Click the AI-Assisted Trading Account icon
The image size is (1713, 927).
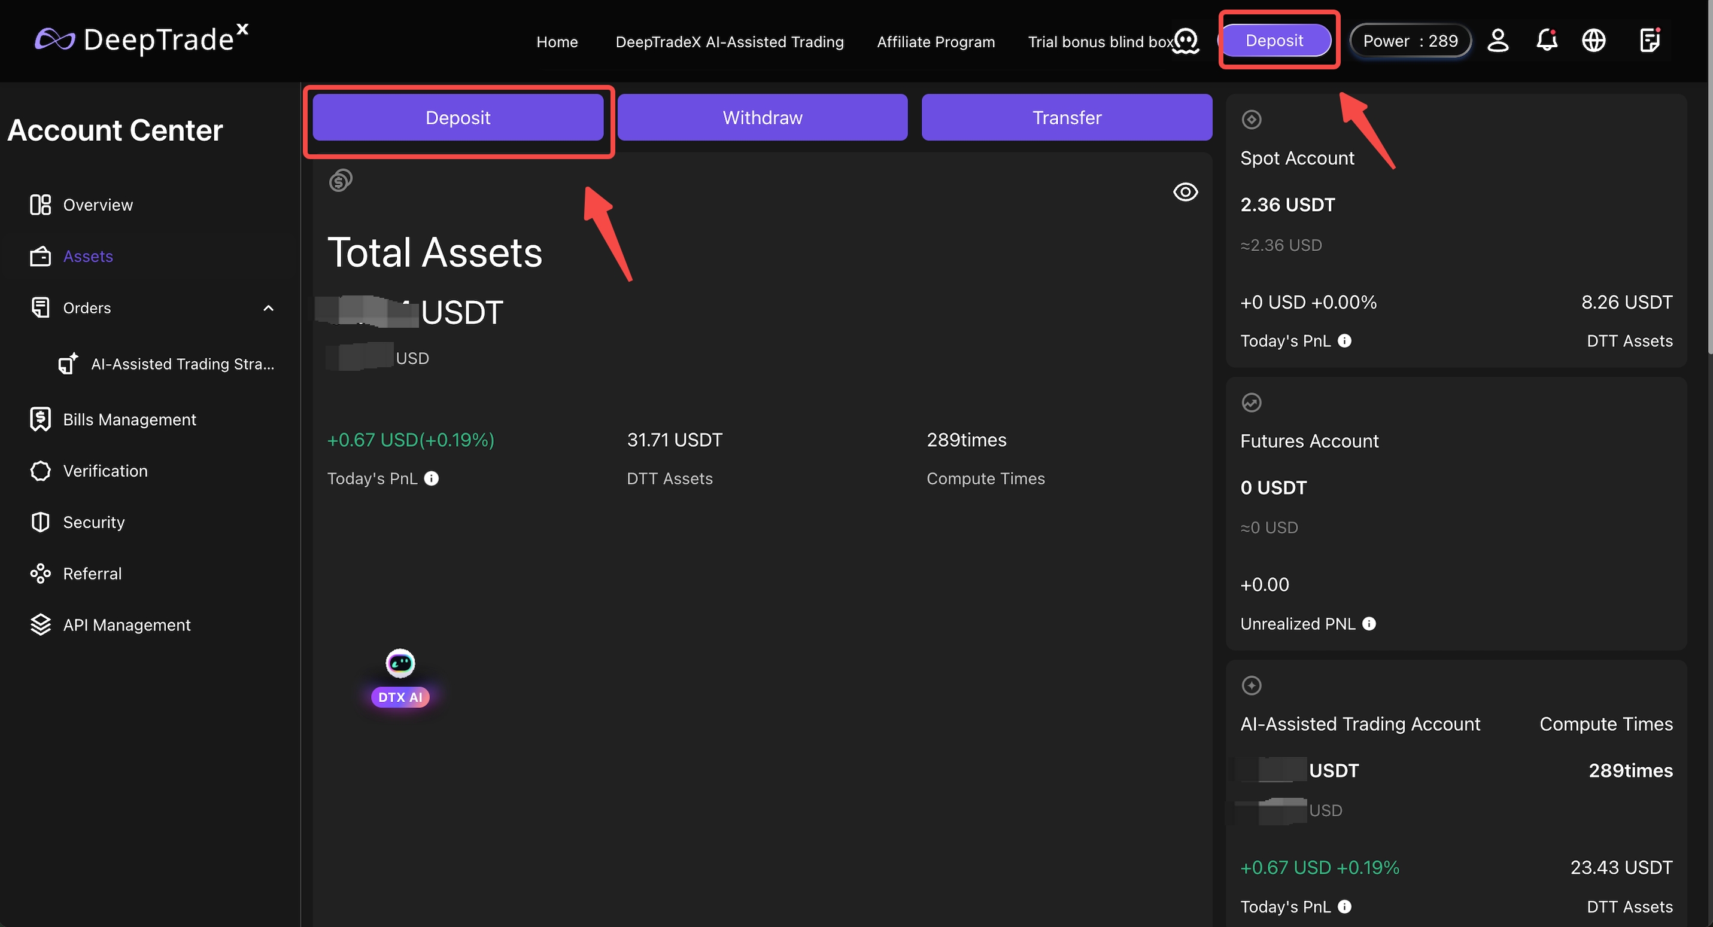click(1252, 686)
